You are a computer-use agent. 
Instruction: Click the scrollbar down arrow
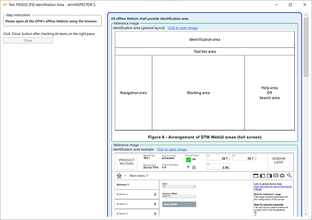pos(306,214)
